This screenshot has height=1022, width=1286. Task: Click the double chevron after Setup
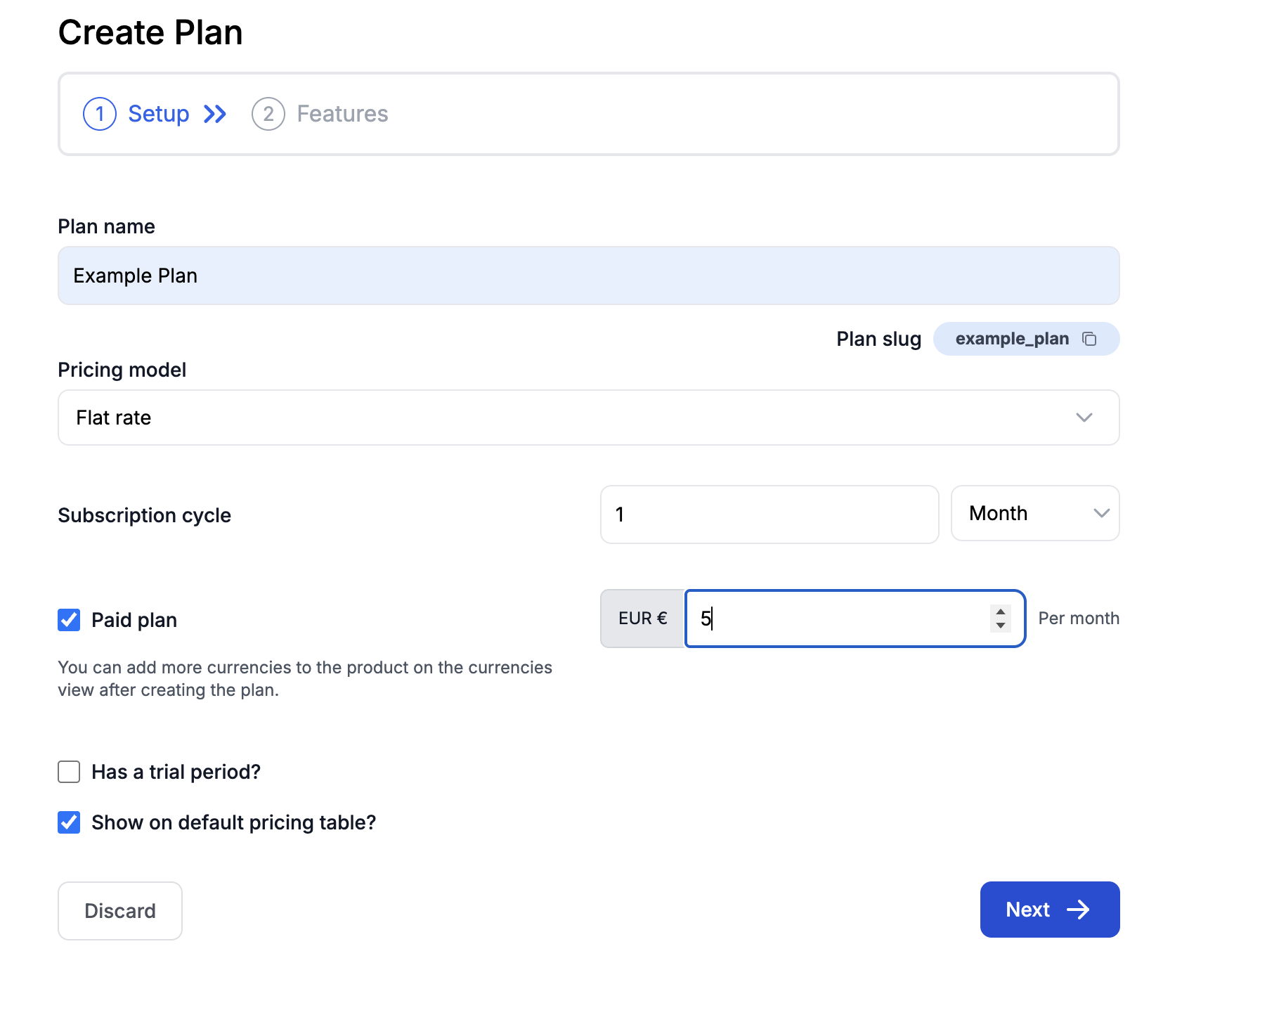tap(215, 114)
